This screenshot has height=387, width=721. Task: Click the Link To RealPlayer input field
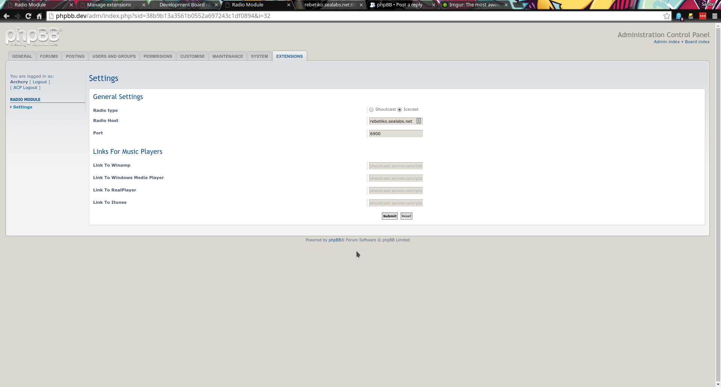396,190
